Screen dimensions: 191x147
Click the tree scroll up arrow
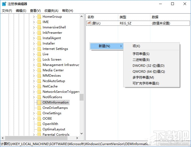pyautogui.click(x=82, y=16)
